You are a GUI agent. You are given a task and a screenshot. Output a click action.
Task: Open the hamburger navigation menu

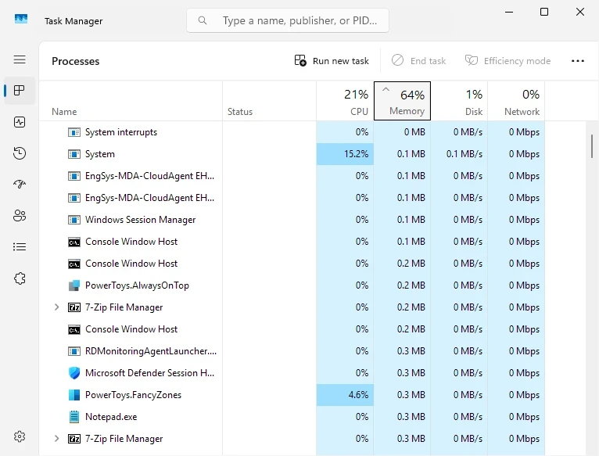coord(20,59)
